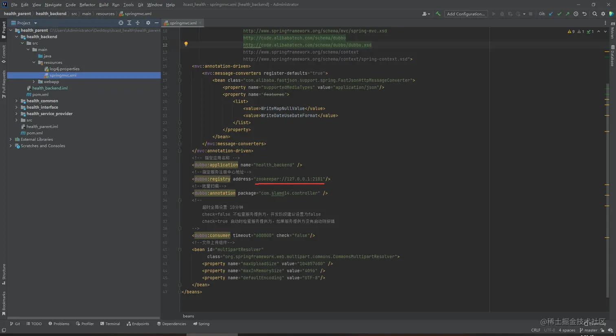Click the Git Push arrow icon
Screen dimensions: 616x336
point(567,14)
